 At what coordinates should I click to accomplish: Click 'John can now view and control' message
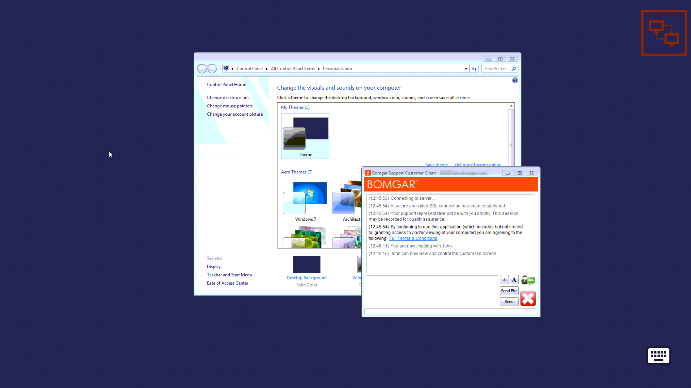(433, 254)
